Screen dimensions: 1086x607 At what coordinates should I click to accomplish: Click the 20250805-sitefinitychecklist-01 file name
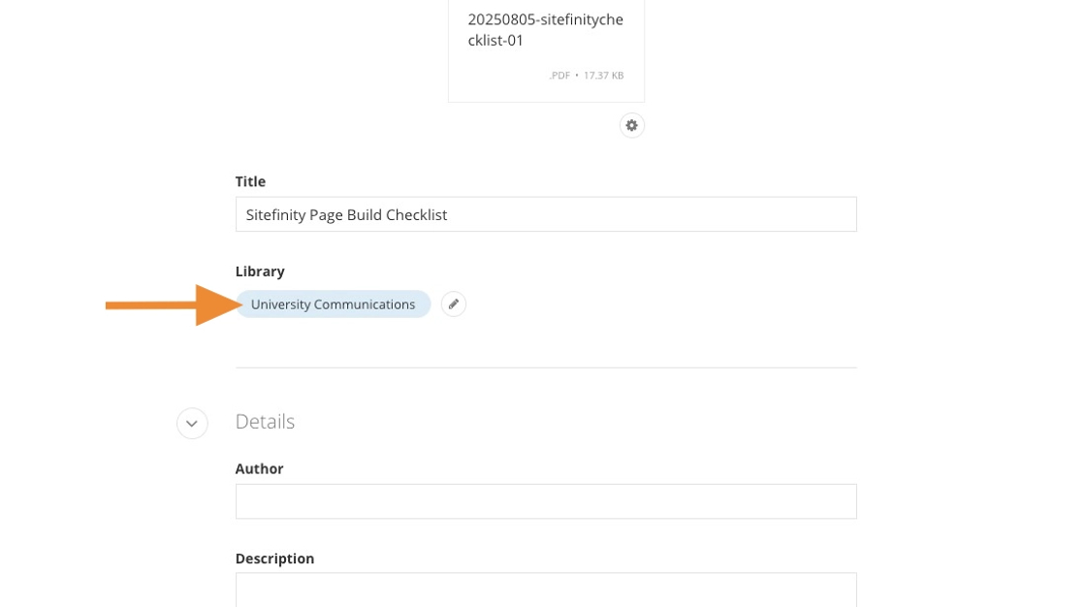click(545, 30)
